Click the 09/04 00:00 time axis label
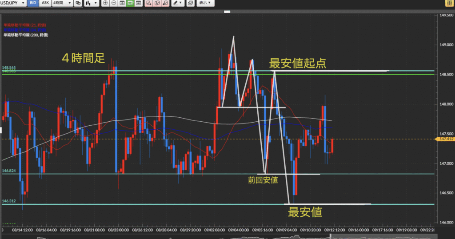This screenshot has width=455, height=239. pyautogui.click(x=239, y=230)
